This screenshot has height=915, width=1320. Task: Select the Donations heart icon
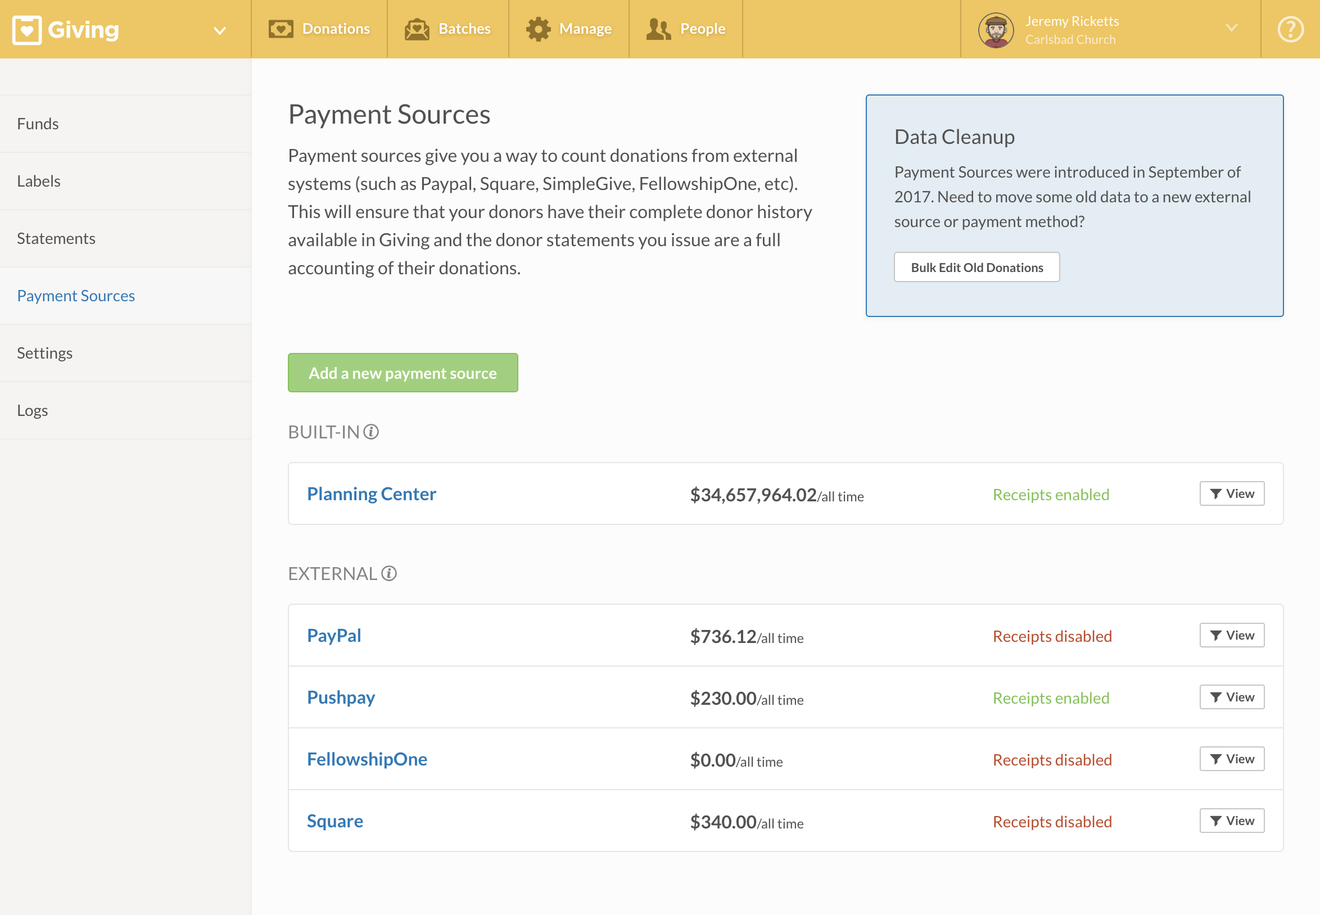[x=281, y=29]
